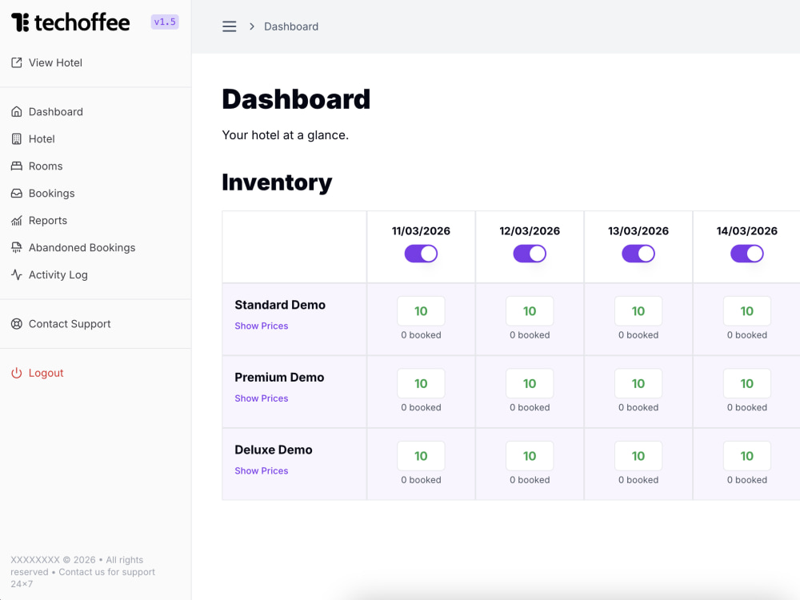Viewport: 800px width, 600px height.
Task: Edit Premium Demo inventory for 11/03/2026
Action: pos(421,383)
